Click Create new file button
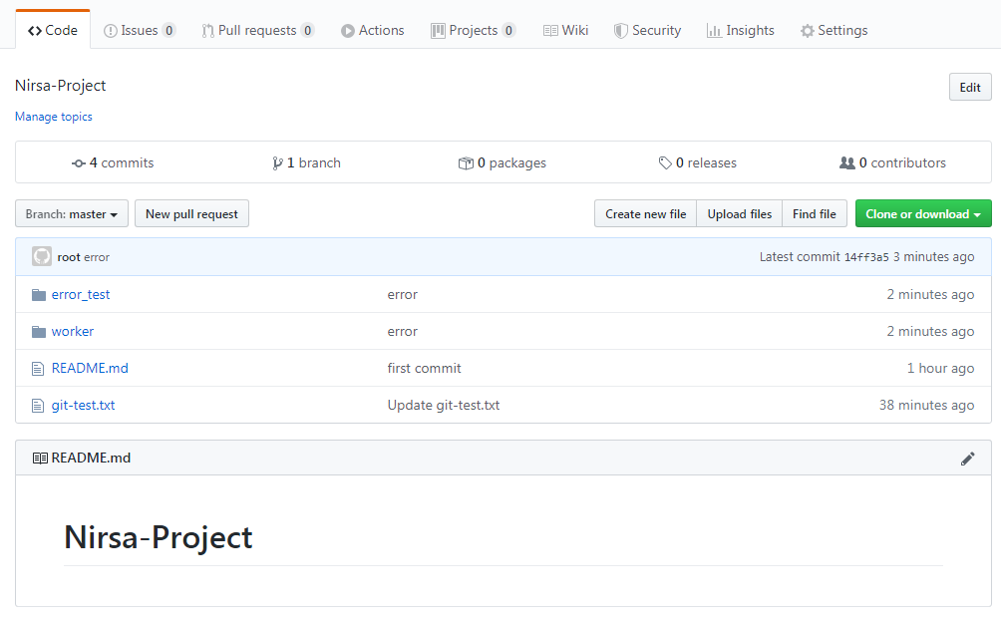Image resolution: width=1001 pixels, height=618 pixels. [645, 214]
